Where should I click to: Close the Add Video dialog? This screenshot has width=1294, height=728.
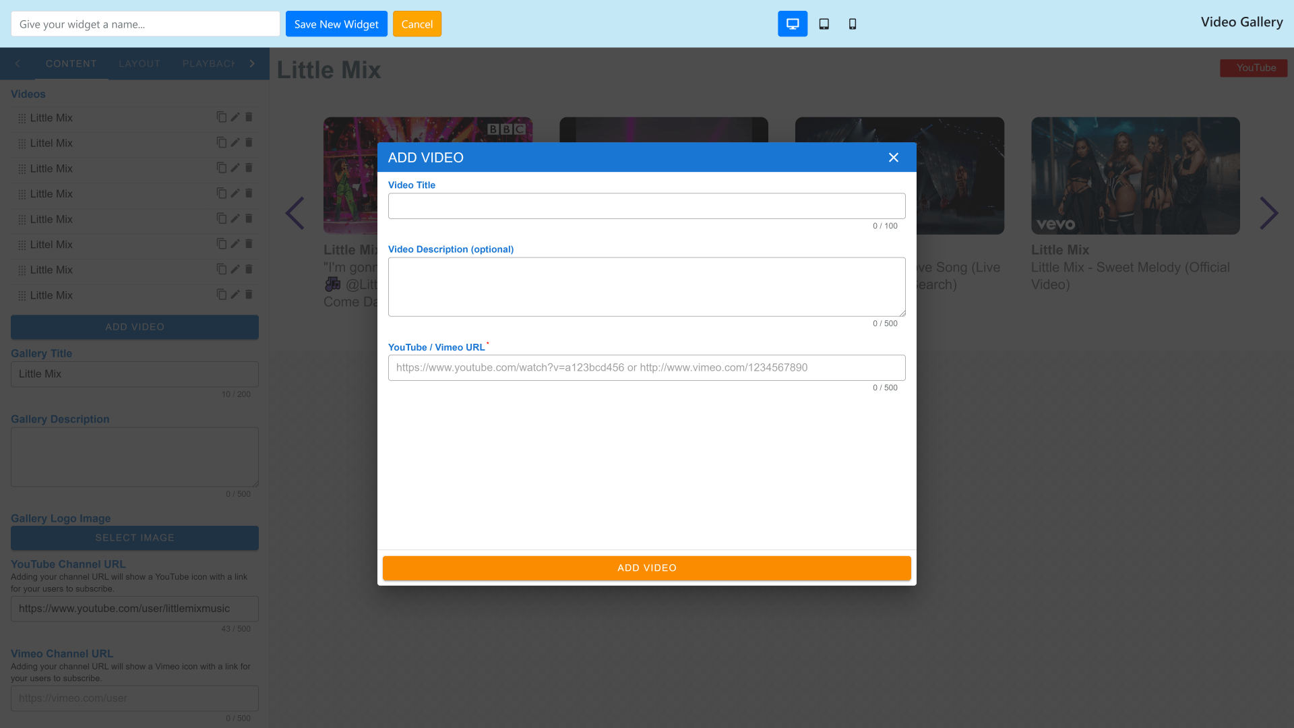pyautogui.click(x=894, y=157)
